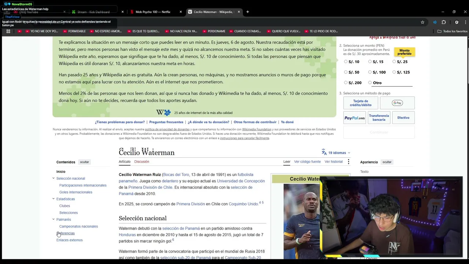Viewport: 469px width, 264px height.
Task: Open the Wikipedia page tools three-dot icon
Action: 348,162
